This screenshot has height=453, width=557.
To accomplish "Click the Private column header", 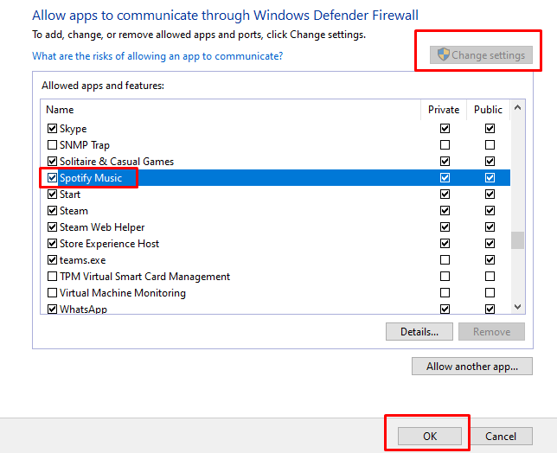I will point(444,110).
